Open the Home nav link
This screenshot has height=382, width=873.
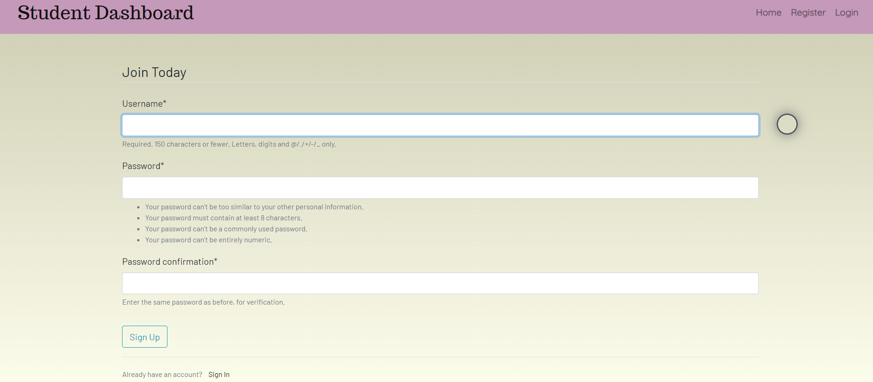coord(768,13)
